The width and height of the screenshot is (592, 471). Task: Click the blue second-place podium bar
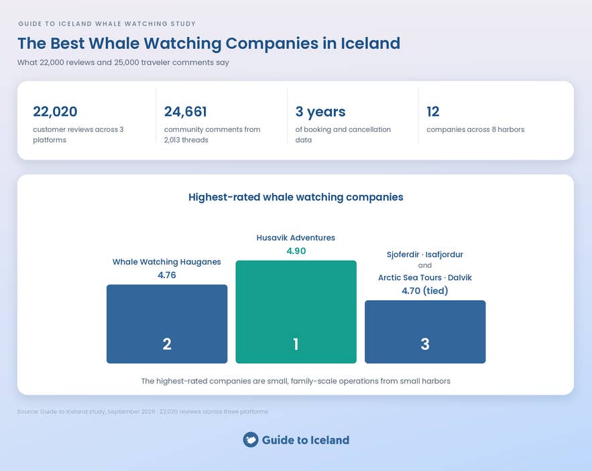[x=167, y=324]
